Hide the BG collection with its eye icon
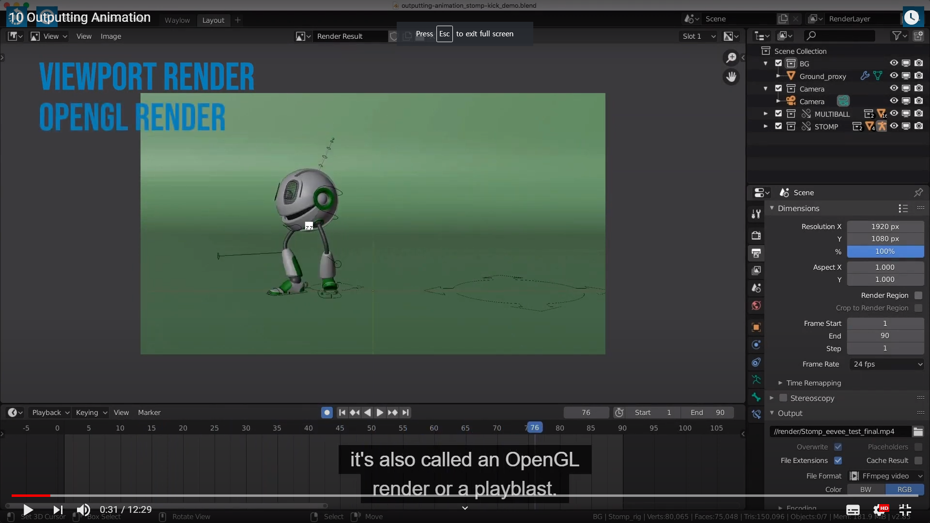The image size is (930, 523). pos(894,63)
